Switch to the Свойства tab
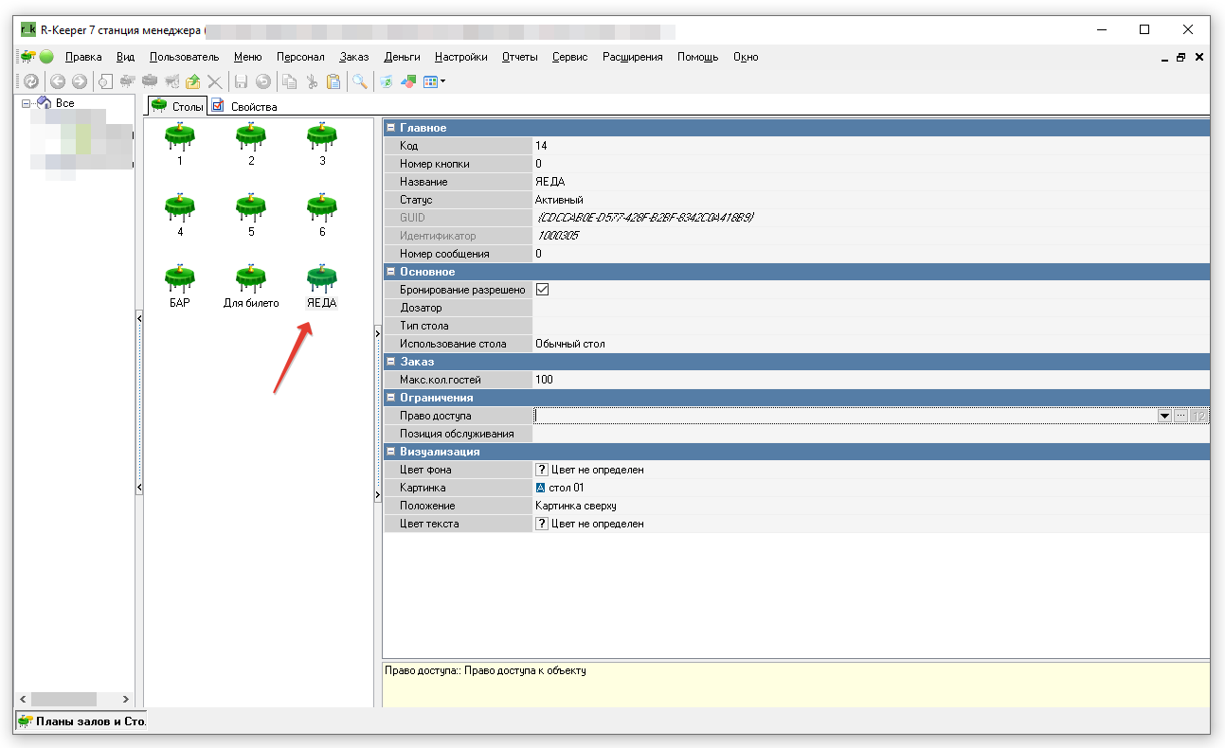This screenshot has width=1225, height=748. 244,106
